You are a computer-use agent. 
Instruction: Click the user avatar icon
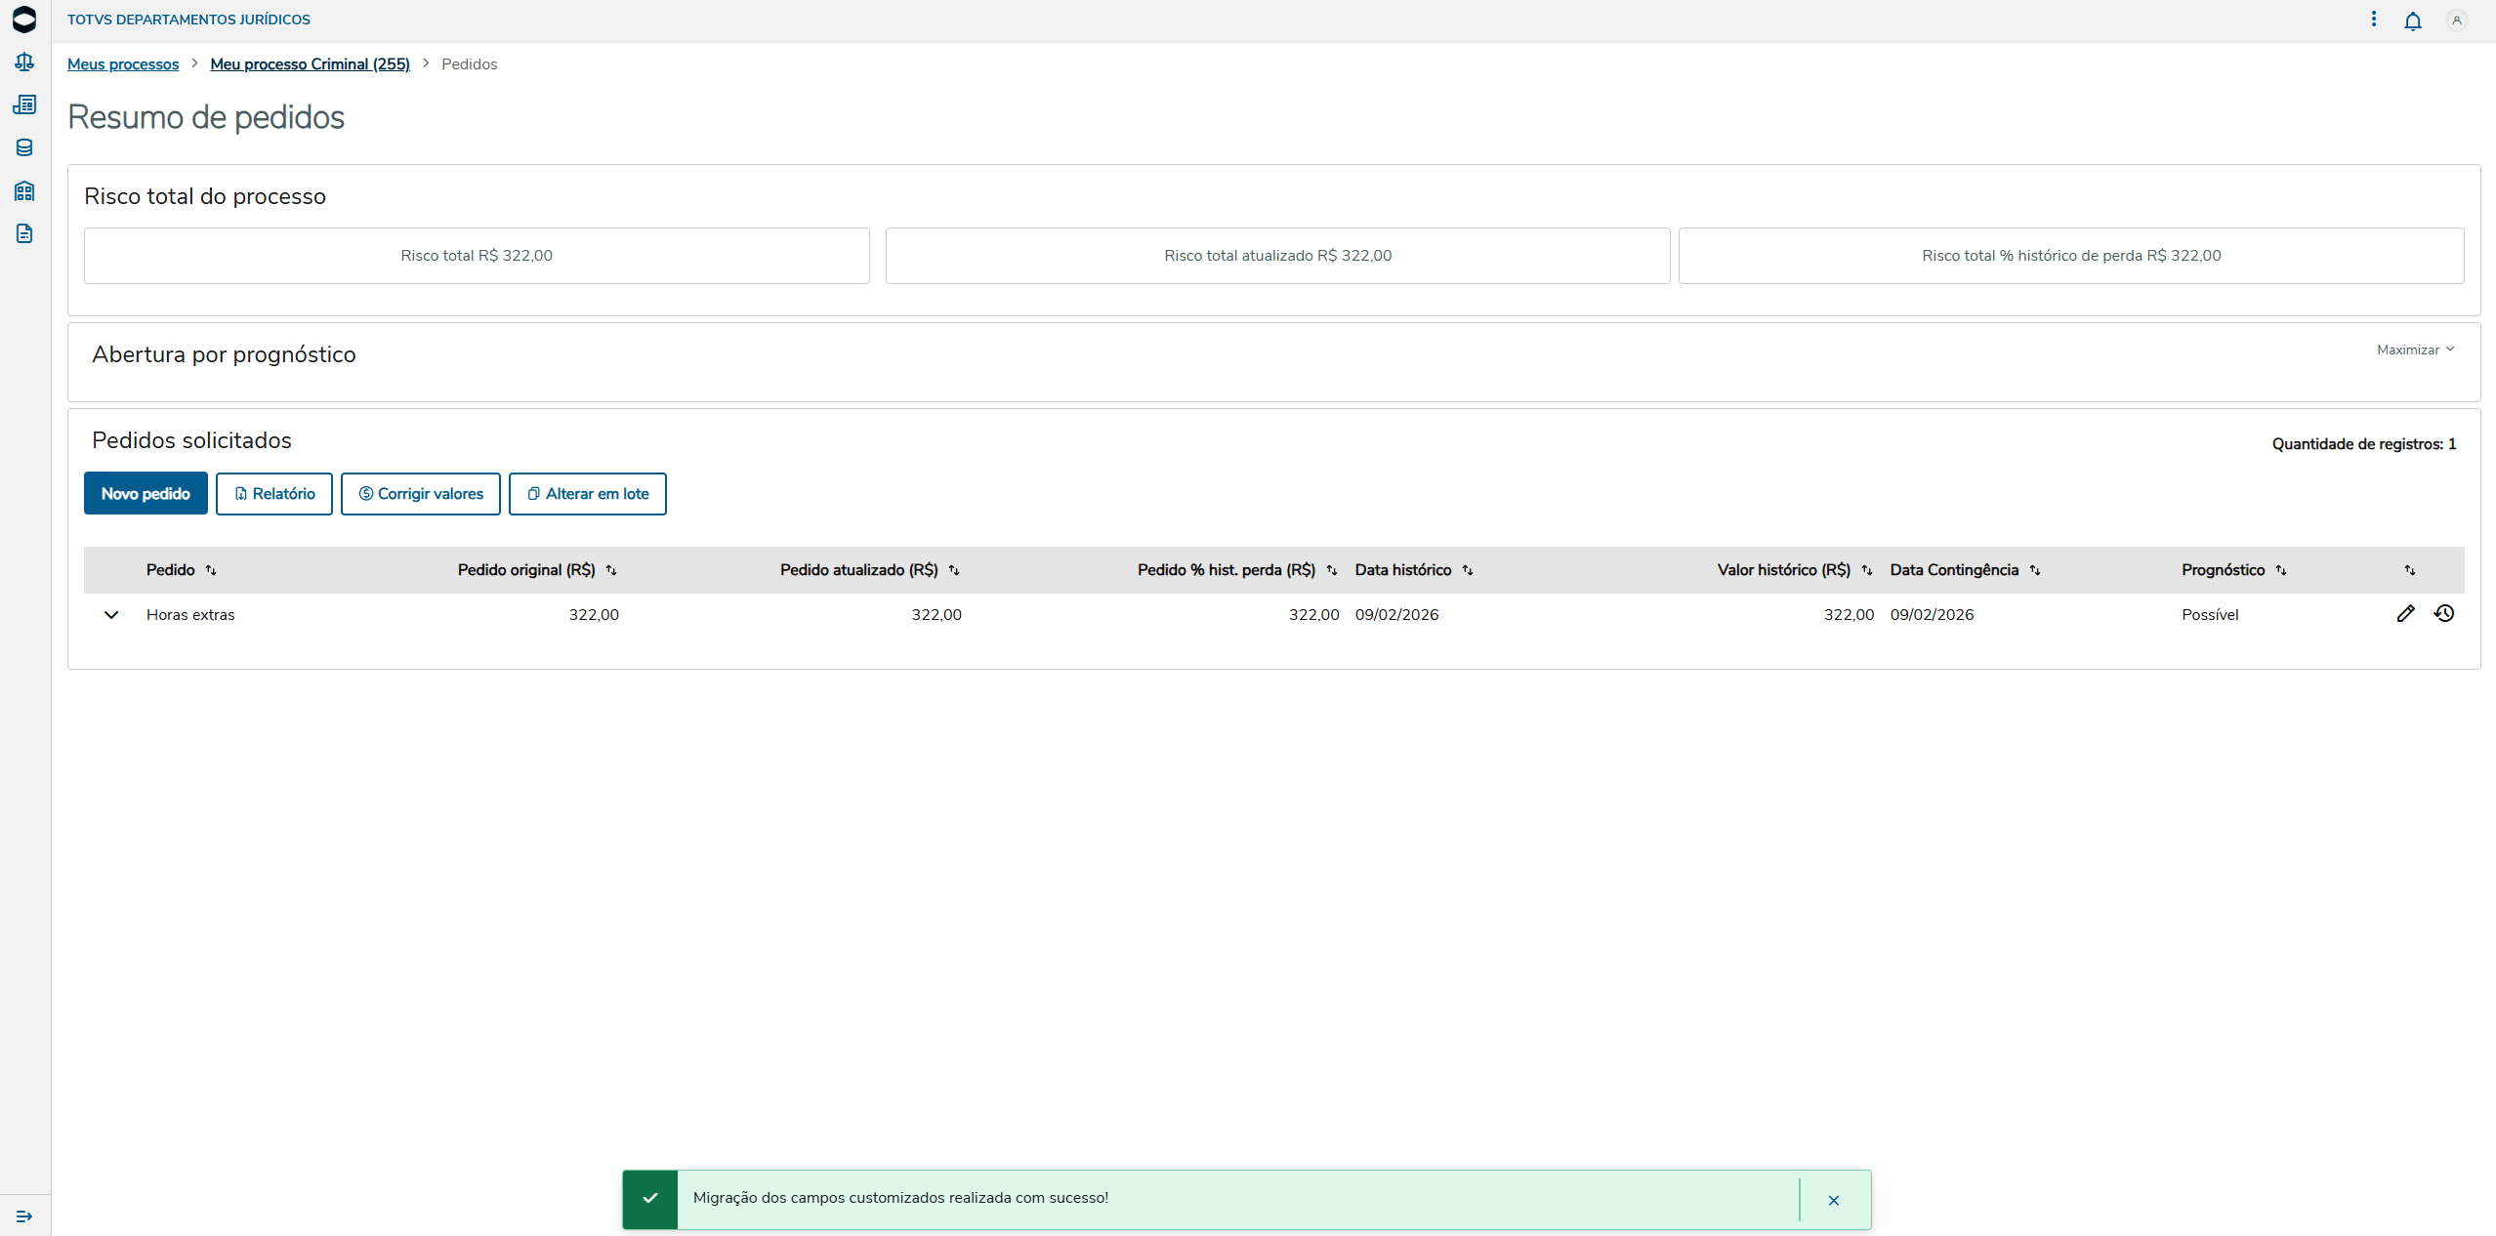[2456, 21]
